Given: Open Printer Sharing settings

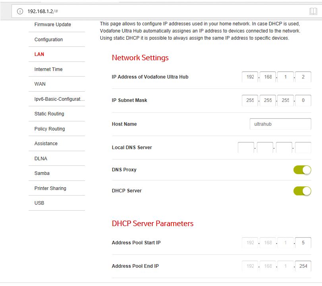Looking at the screenshot, I should click(50, 188).
